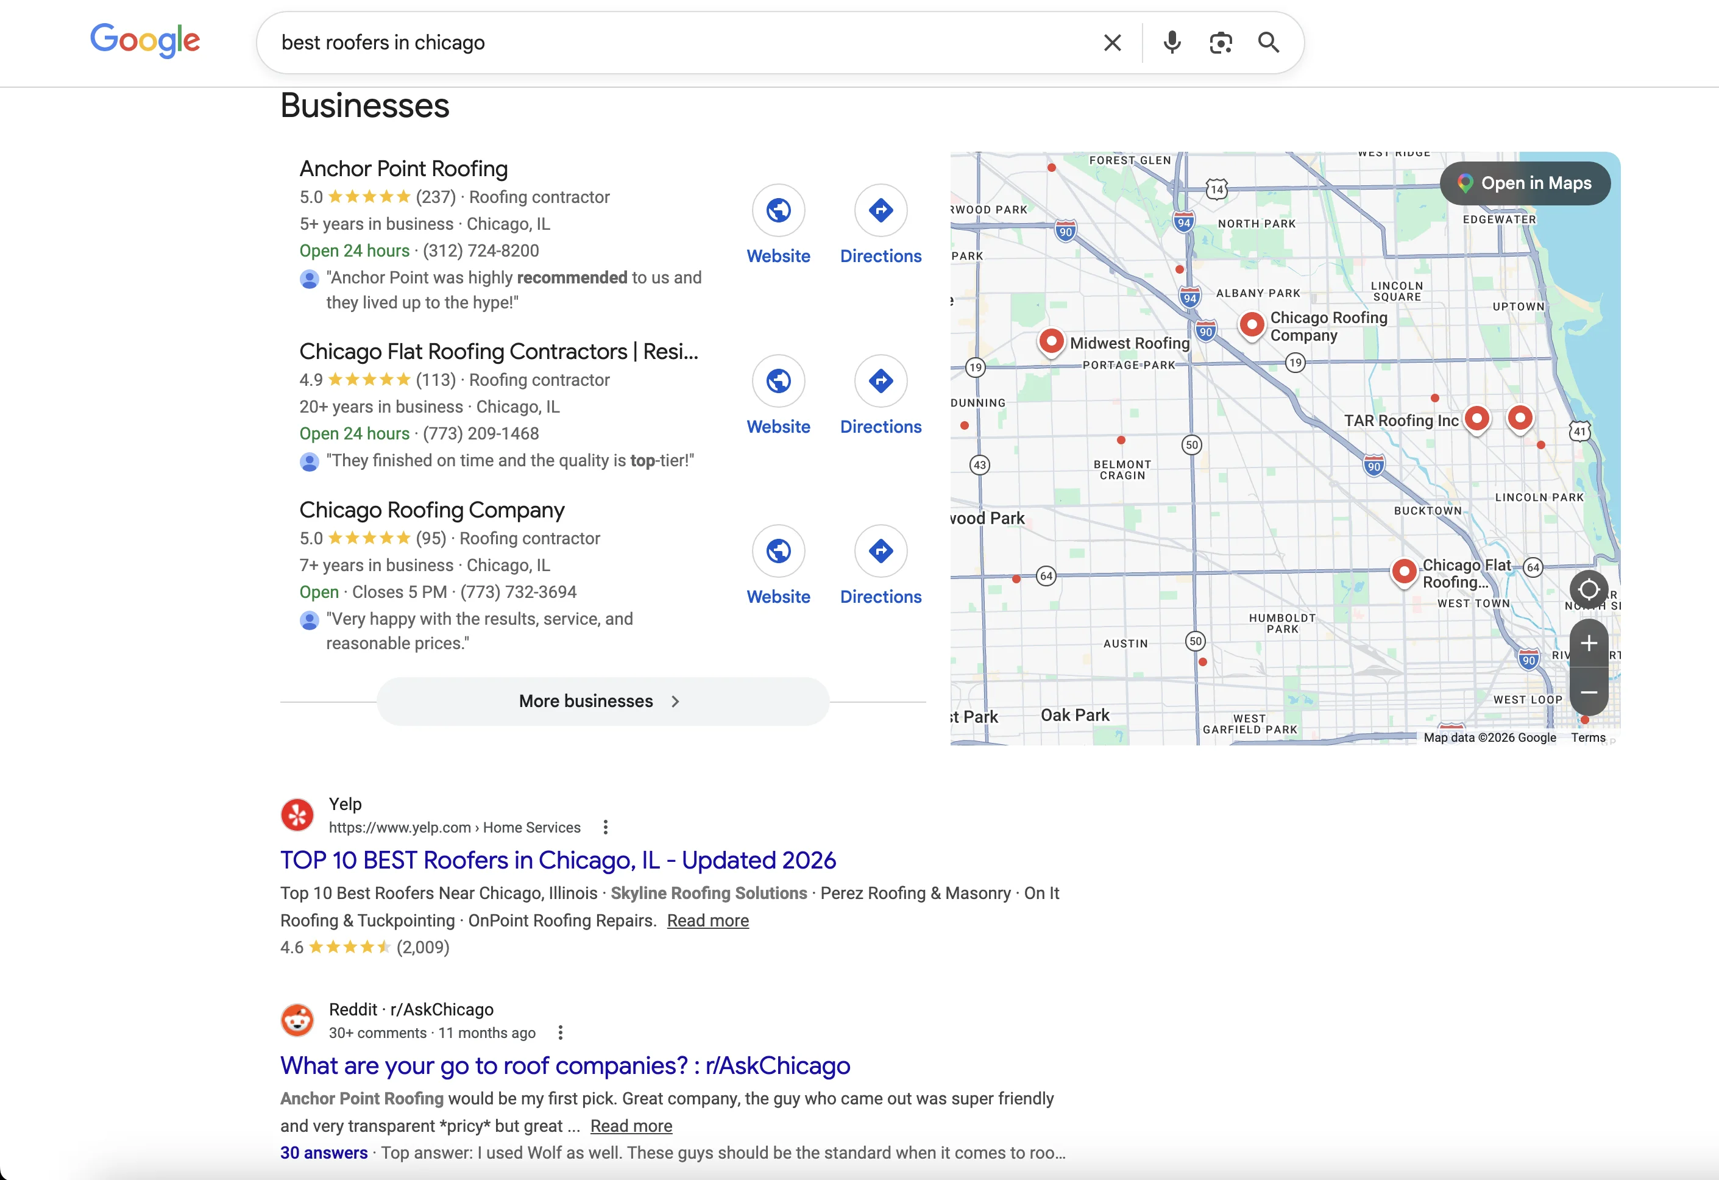1719x1180 pixels.
Task: Click the Businesses heading
Action: click(x=364, y=106)
